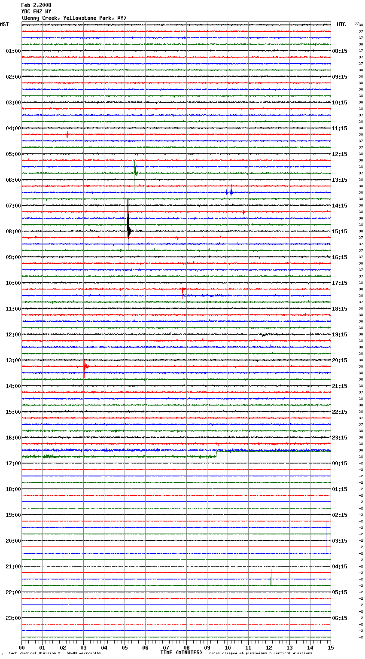Select the '23:00' MST time label

tap(13, 618)
